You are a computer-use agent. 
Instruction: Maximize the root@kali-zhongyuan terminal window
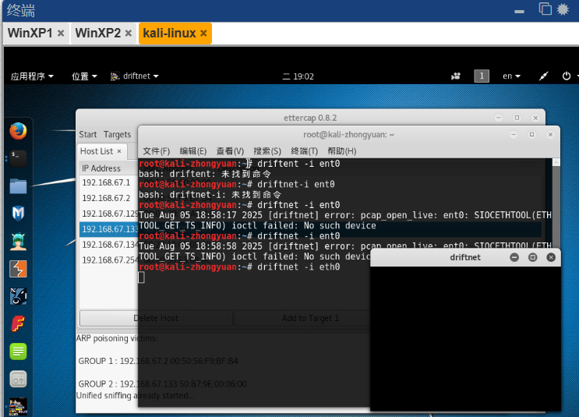[531, 134]
